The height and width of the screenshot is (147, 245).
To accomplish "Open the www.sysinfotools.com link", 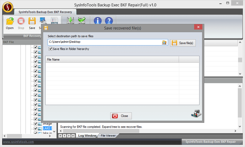I will [18, 142].
